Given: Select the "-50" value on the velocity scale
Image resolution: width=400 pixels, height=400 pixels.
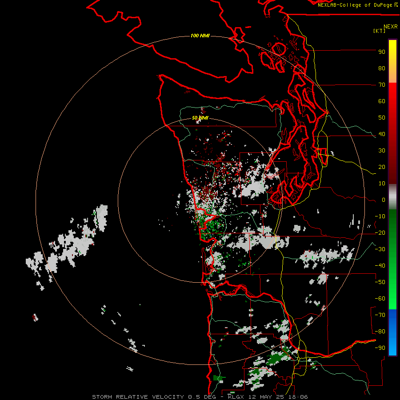Looking at the screenshot, I should click(x=380, y=282).
